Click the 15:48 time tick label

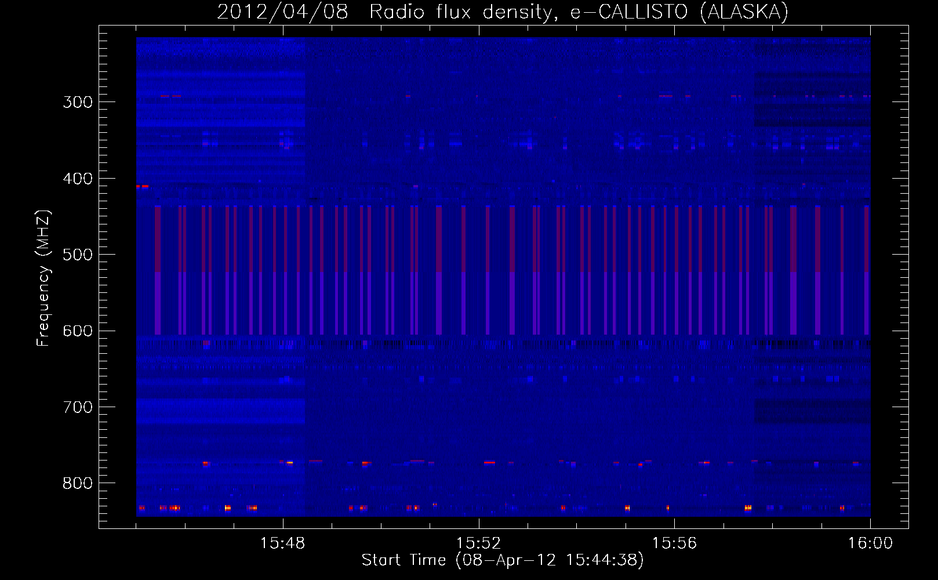coord(283,543)
